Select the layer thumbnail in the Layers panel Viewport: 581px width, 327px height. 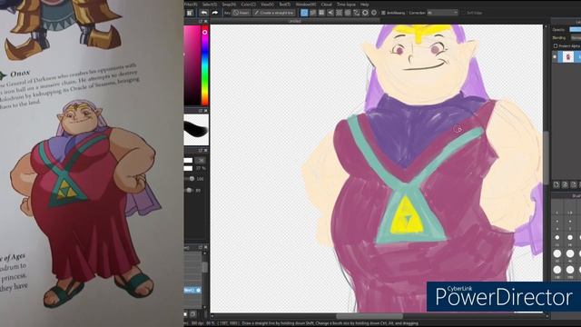[567, 56]
